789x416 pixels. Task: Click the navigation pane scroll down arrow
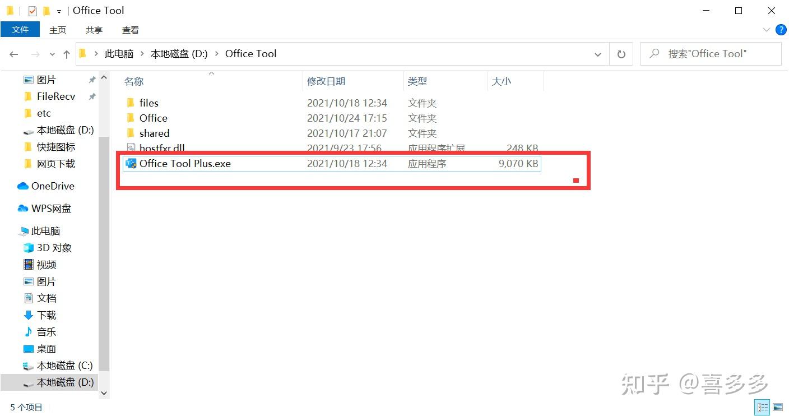[104, 394]
